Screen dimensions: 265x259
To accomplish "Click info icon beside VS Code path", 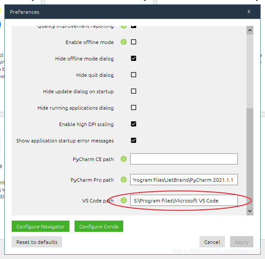I will click(x=124, y=200).
